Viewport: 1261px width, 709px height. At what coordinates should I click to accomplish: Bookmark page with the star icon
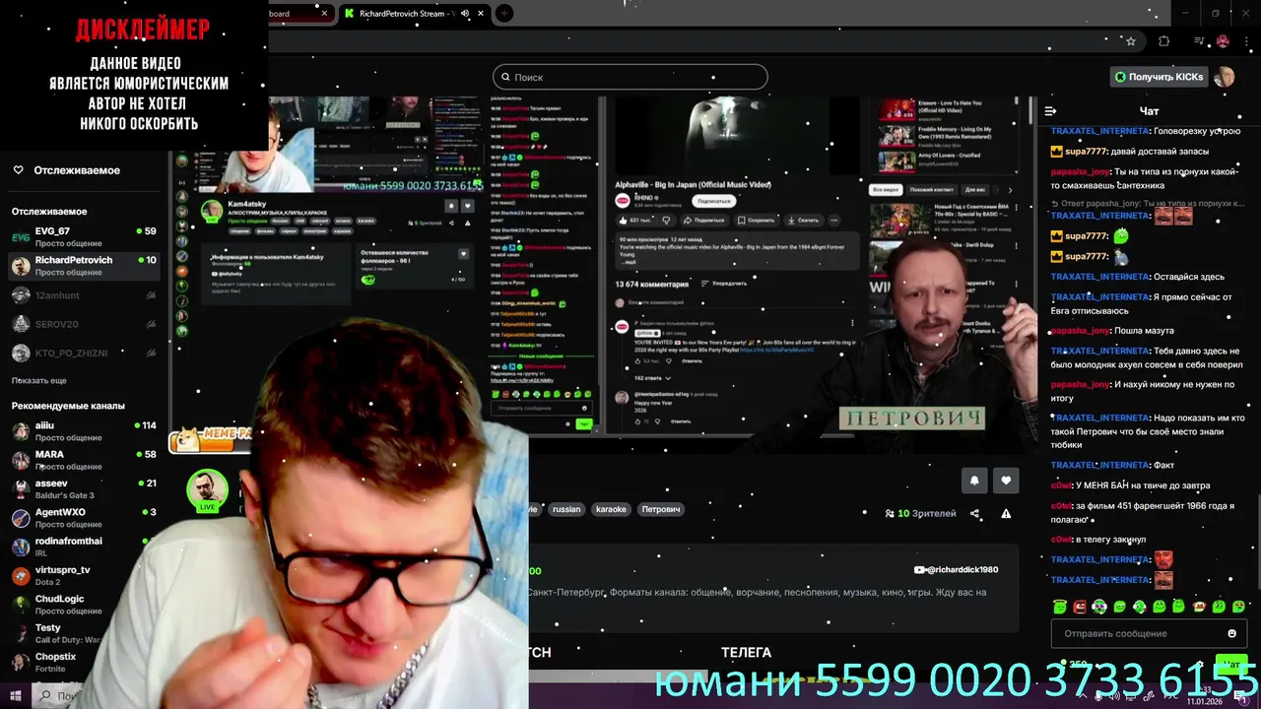pos(1131,41)
